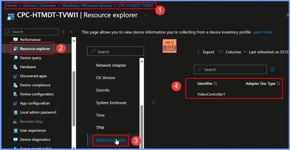Click the Device diagnostics icon
This screenshot has height=150, width=290.
coord(16,140)
